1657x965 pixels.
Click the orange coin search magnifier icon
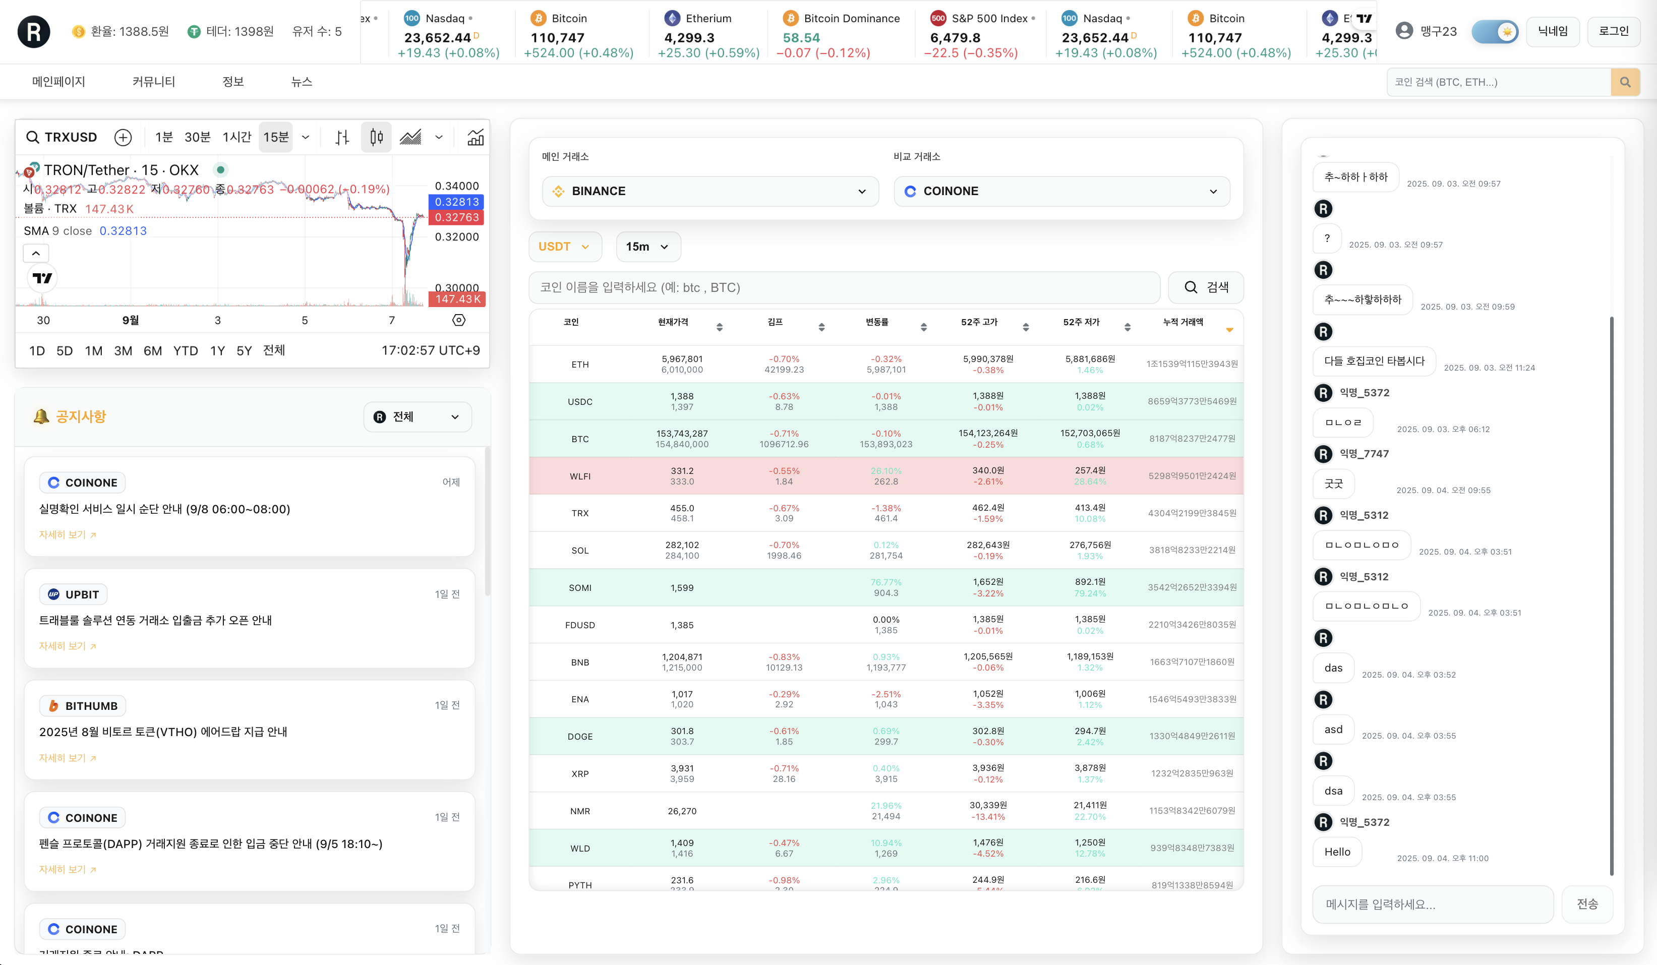pos(1625,82)
